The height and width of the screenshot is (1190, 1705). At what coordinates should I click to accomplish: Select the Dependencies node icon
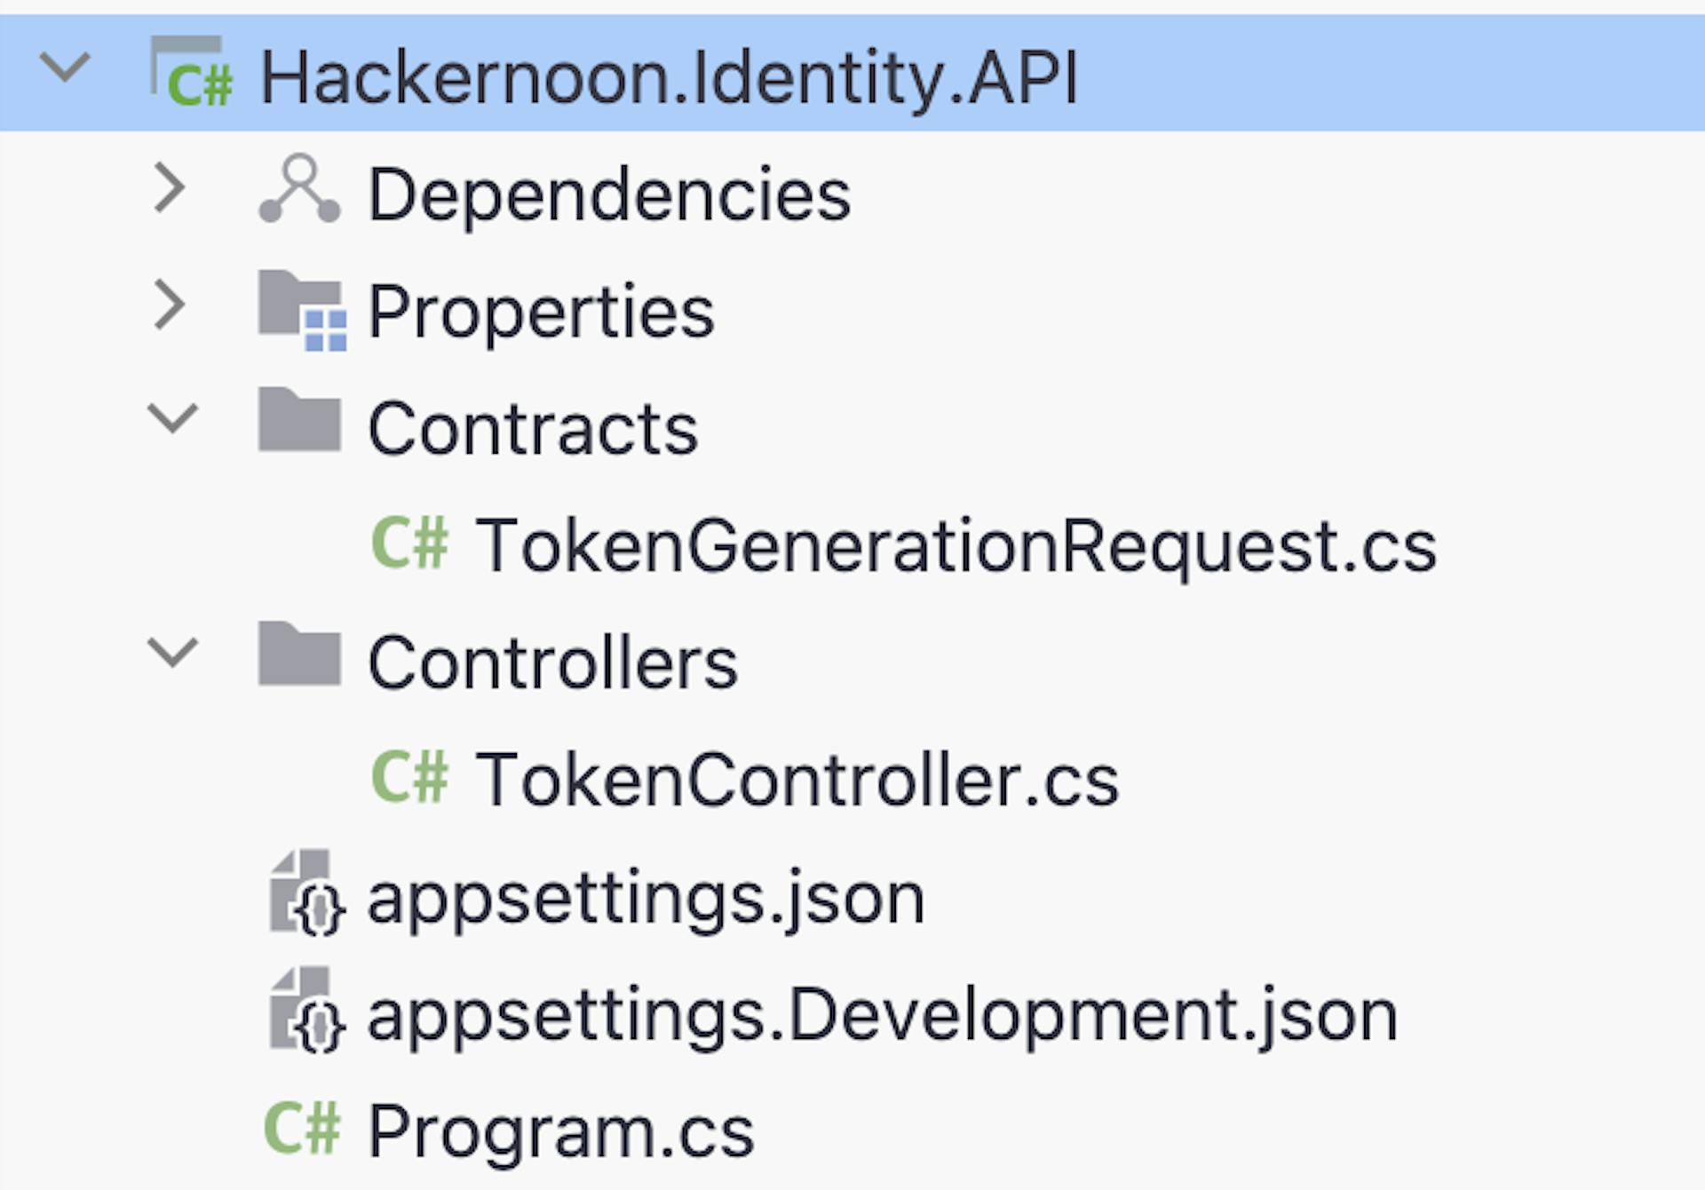(x=297, y=189)
